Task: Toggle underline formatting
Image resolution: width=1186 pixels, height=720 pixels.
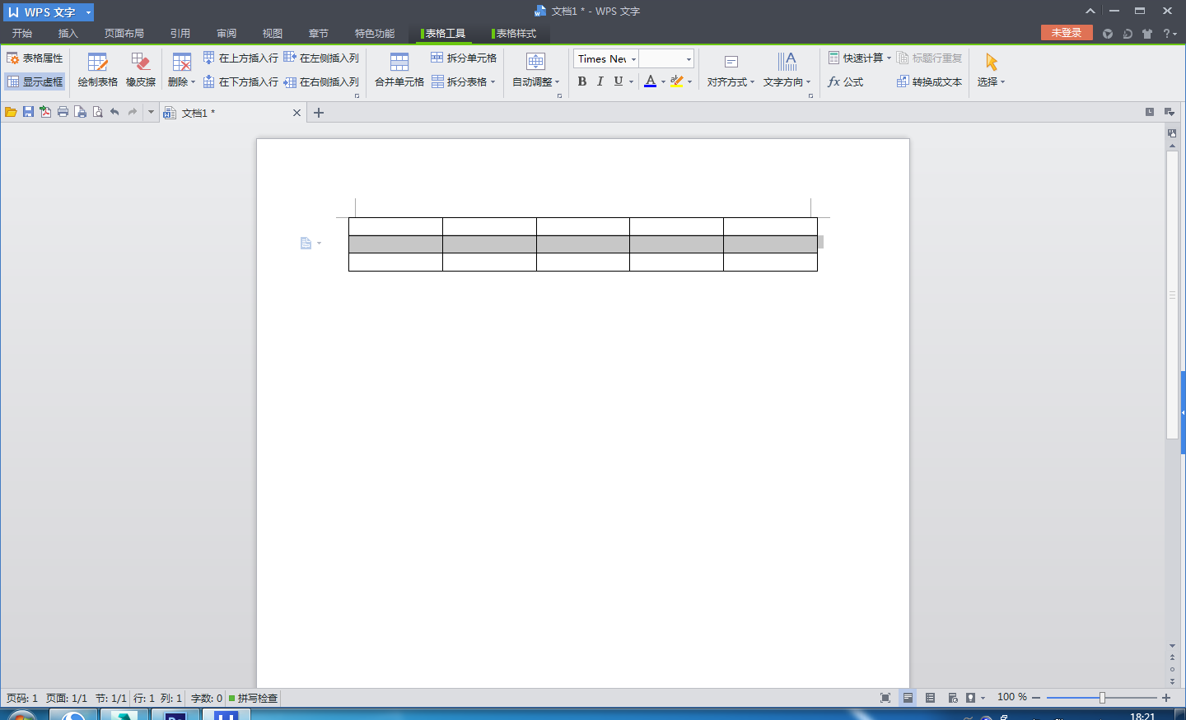Action: point(618,81)
